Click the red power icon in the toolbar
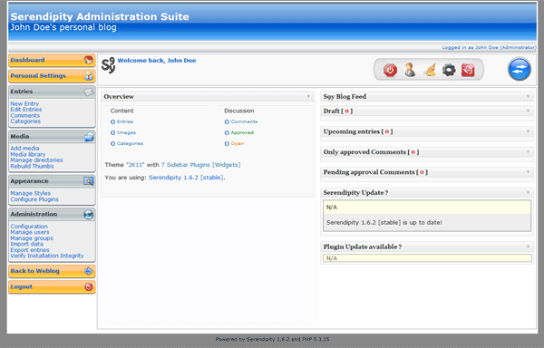The image size is (544, 348). [390, 70]
